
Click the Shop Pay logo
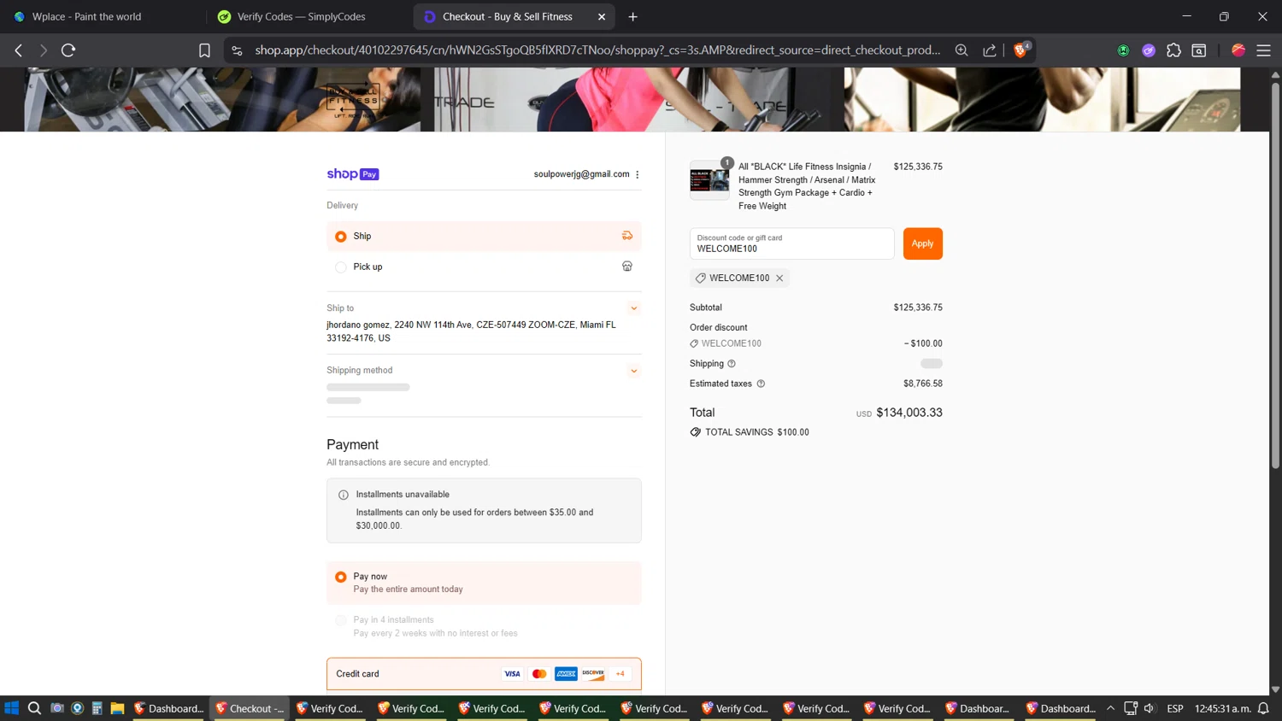point(352,174)
